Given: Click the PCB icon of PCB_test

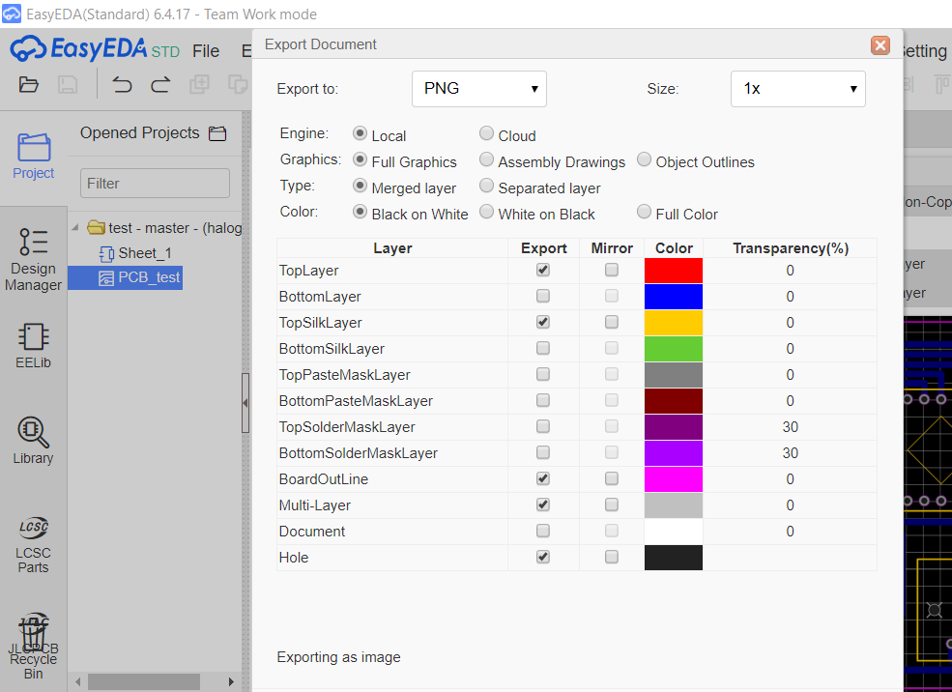Looking at the screenshot, I should (106, 278).
